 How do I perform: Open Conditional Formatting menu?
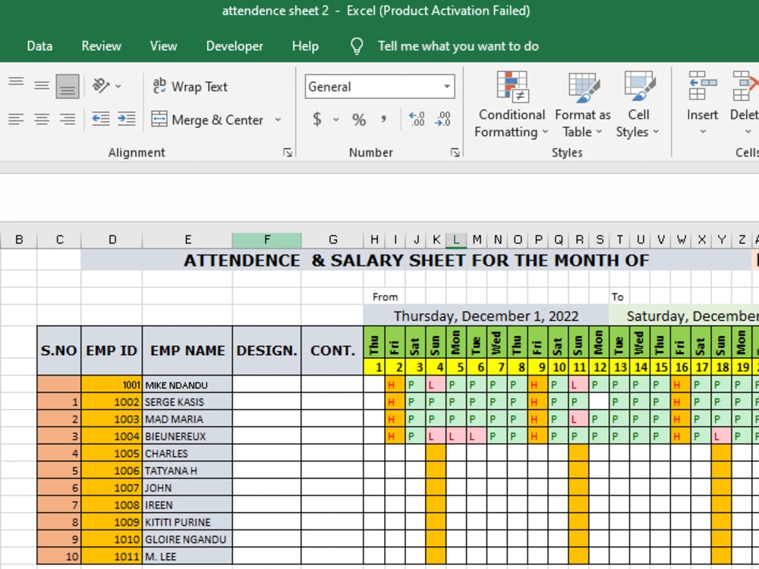coord(511,105)
